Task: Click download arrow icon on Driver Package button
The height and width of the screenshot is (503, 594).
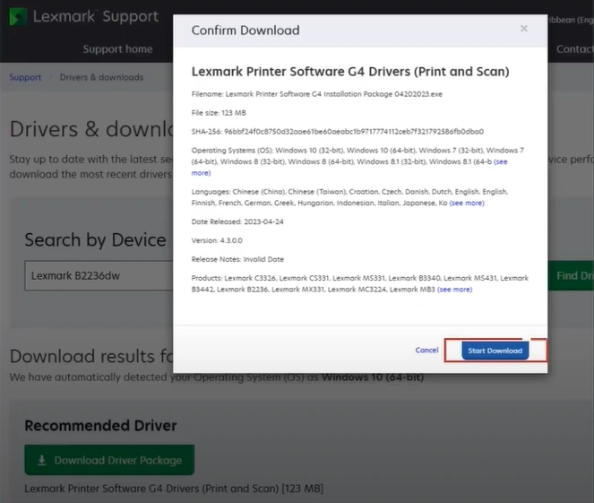Action: (x=41, y=461)
